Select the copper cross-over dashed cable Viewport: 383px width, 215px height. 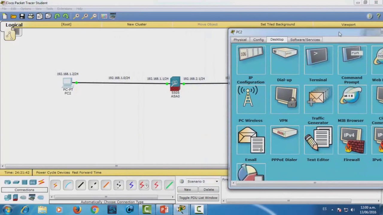(x=93, y=185)
